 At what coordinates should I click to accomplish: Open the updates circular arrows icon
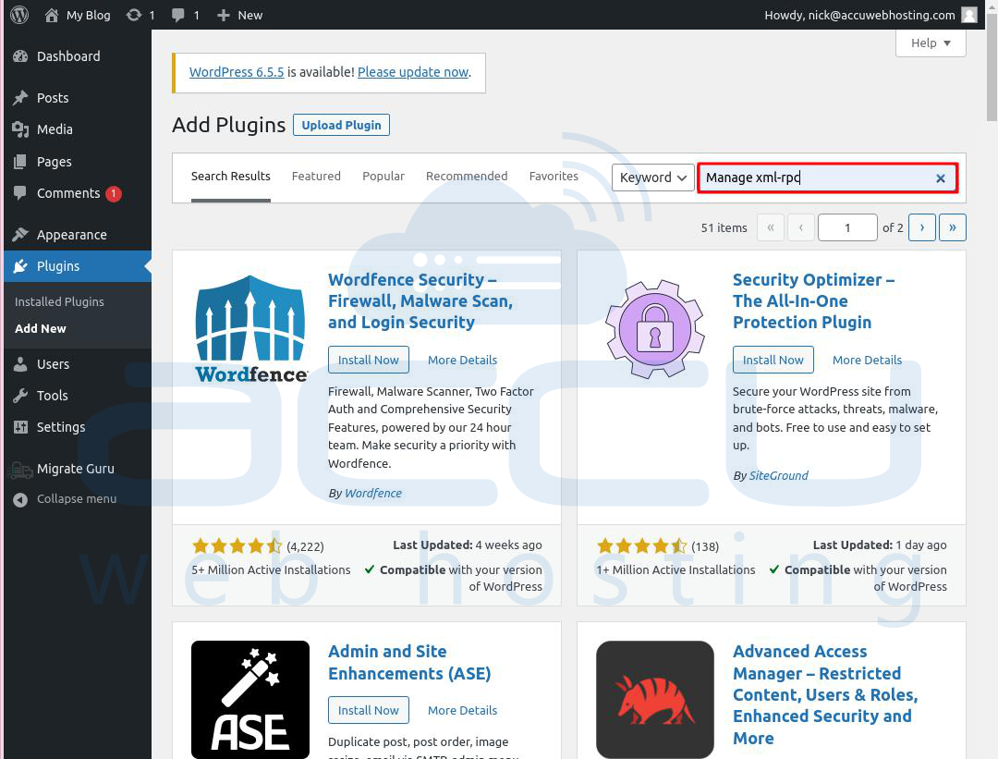pyautogui.click(x=134, y=15)
